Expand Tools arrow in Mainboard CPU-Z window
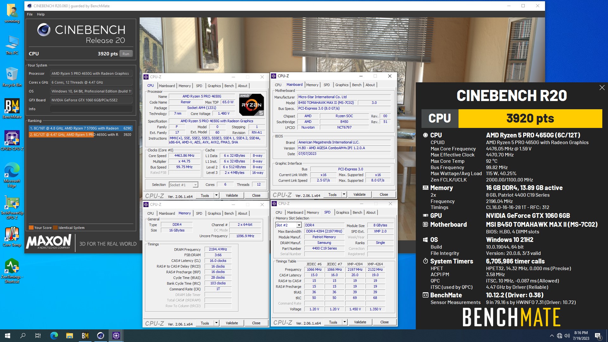 coord(344,194)
